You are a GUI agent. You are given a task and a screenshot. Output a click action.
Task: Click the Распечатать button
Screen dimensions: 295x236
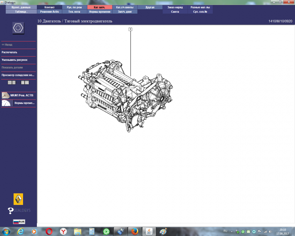[x=9, y=52]
